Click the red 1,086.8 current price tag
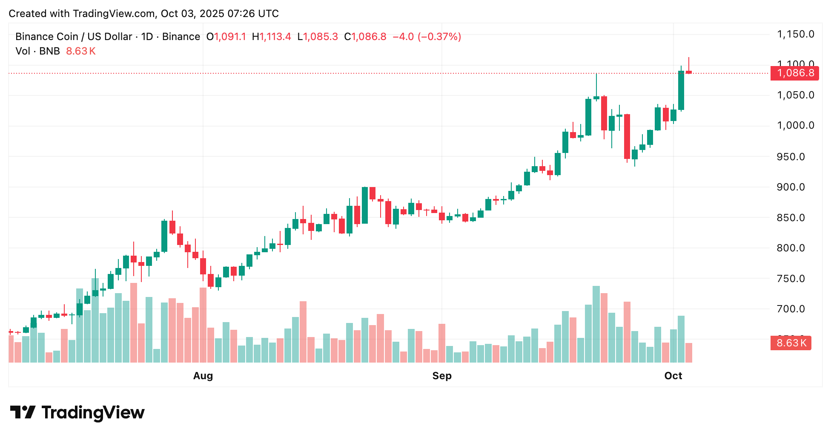 [795, 73]
